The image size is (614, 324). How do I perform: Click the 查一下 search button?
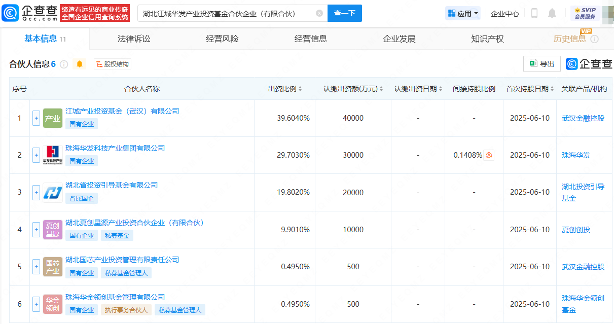coord(345,14)
